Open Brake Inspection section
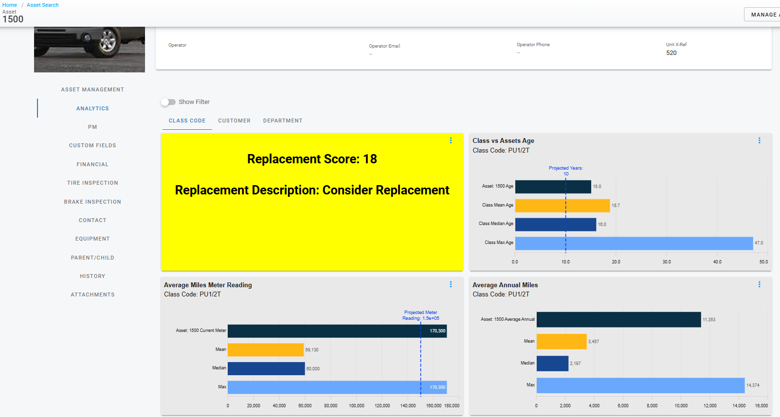Viewport: 780px width, 417px height. 92,202
